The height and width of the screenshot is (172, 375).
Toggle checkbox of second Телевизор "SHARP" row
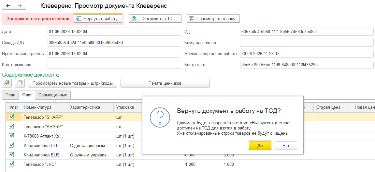tap(11, 126)
